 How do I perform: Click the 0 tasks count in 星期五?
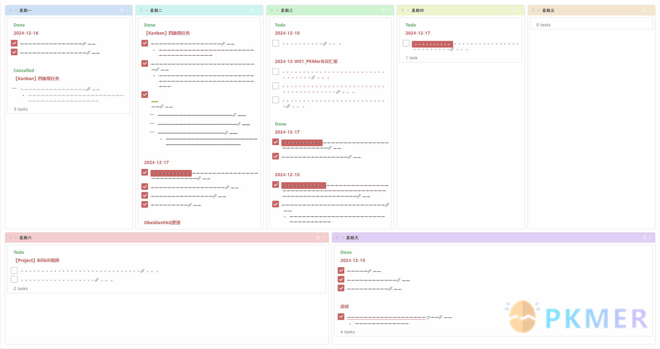click(543, 25)
